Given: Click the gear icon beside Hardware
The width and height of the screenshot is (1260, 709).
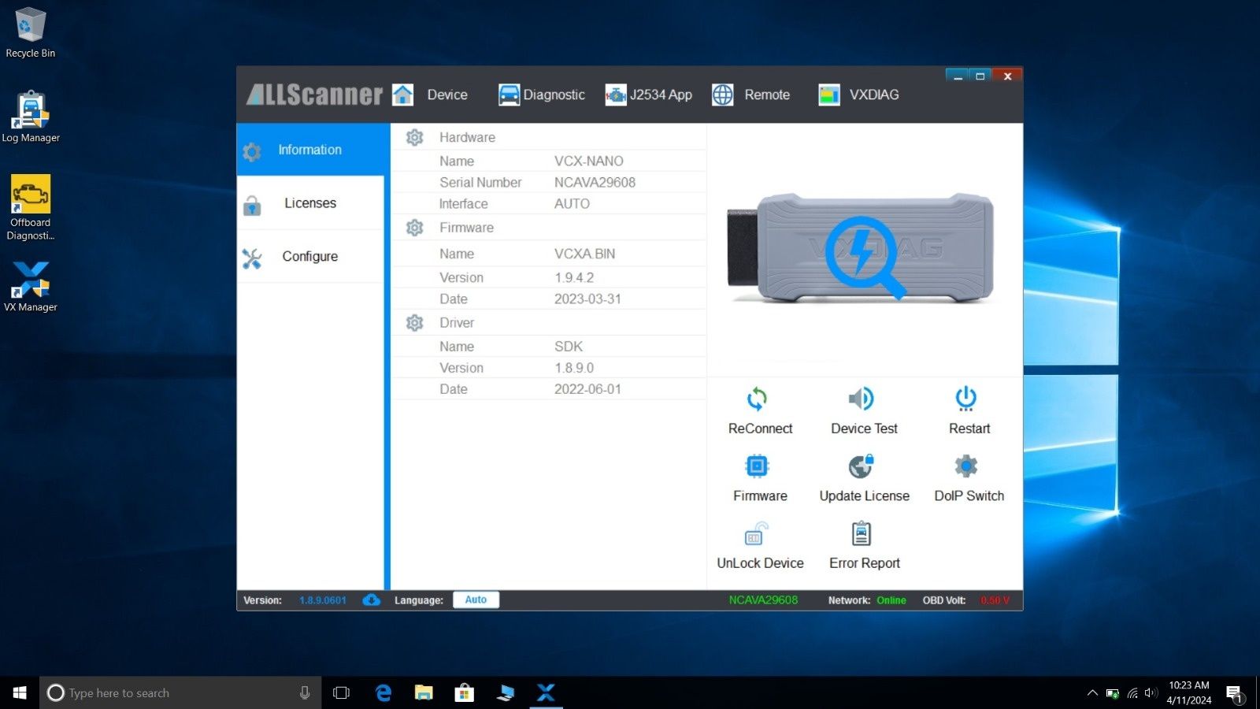Looking at the screenshot, I should click(415, 138).
